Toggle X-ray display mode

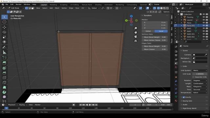(x=155, y=8)
